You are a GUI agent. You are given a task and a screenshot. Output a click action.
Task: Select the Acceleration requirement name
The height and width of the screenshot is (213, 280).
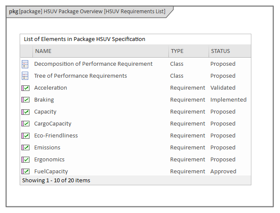click(x=50, y=88)
